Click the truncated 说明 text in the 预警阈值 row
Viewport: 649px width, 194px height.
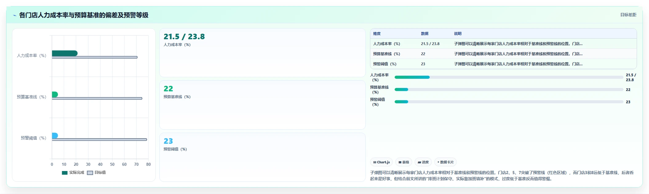click(518, 64)
